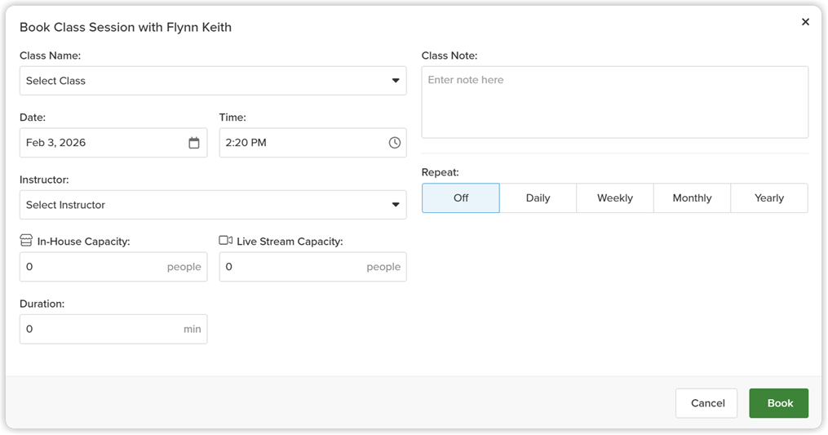The height and width of the screenshot is (435, 828).
Task: Click the 'Class Note:' label
Action: coord(449,55)
